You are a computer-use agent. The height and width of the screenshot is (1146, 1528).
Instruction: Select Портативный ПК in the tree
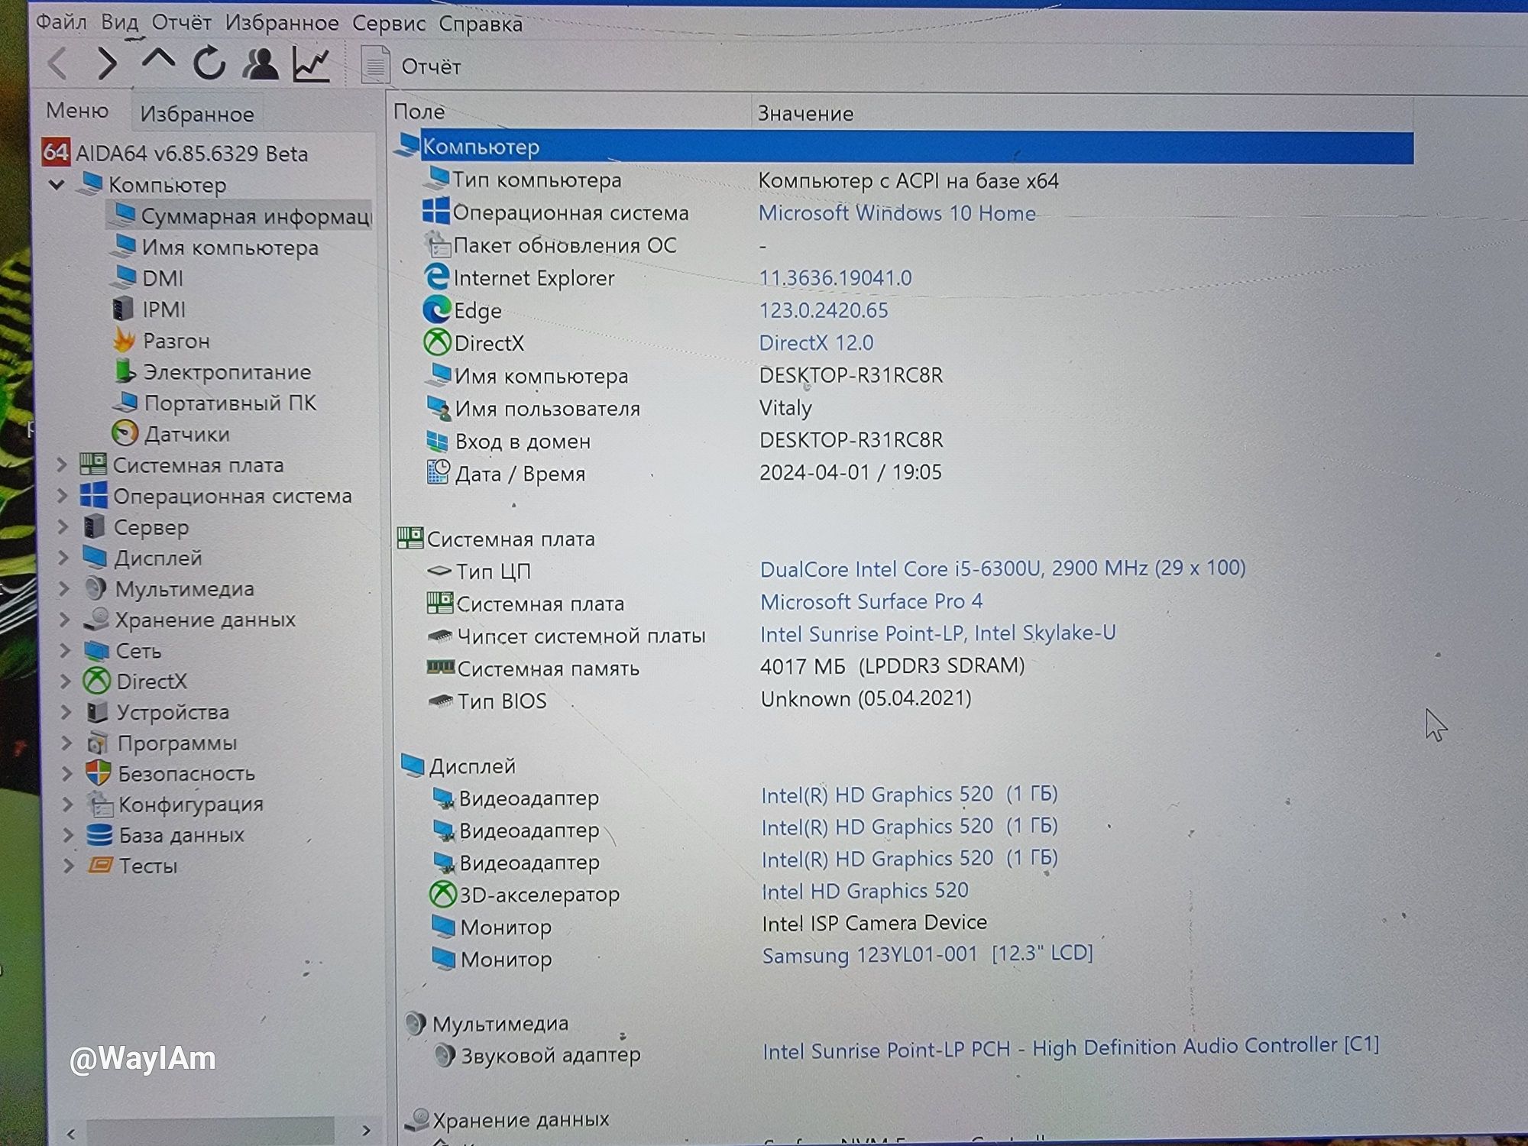[x=215, y=403]
